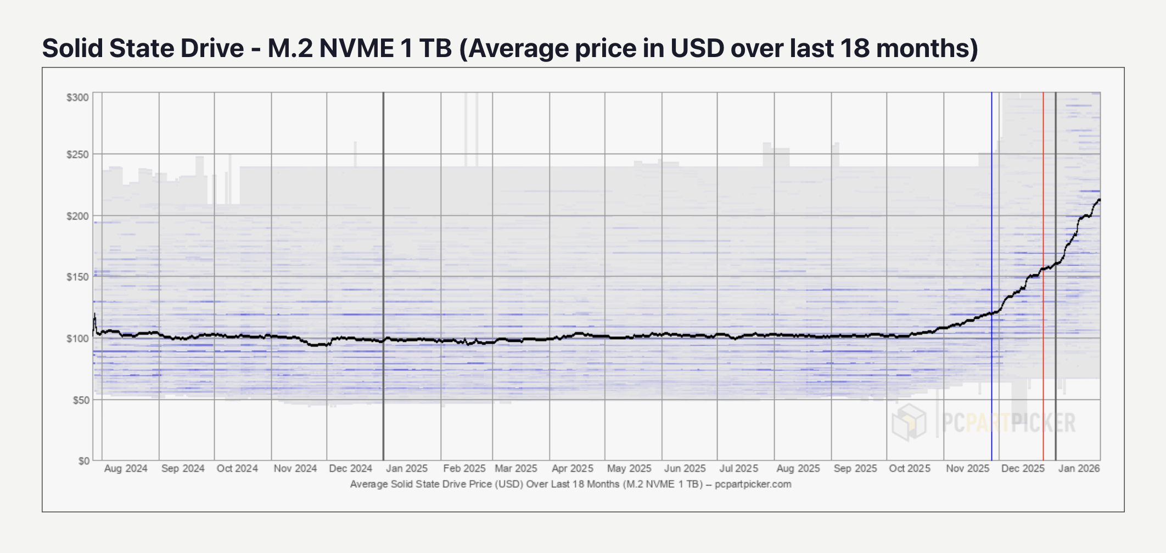Click the PCPARTPICKER watermark text
The height and width of the screenshot is (553, 1166).
tap(1008, 422)
